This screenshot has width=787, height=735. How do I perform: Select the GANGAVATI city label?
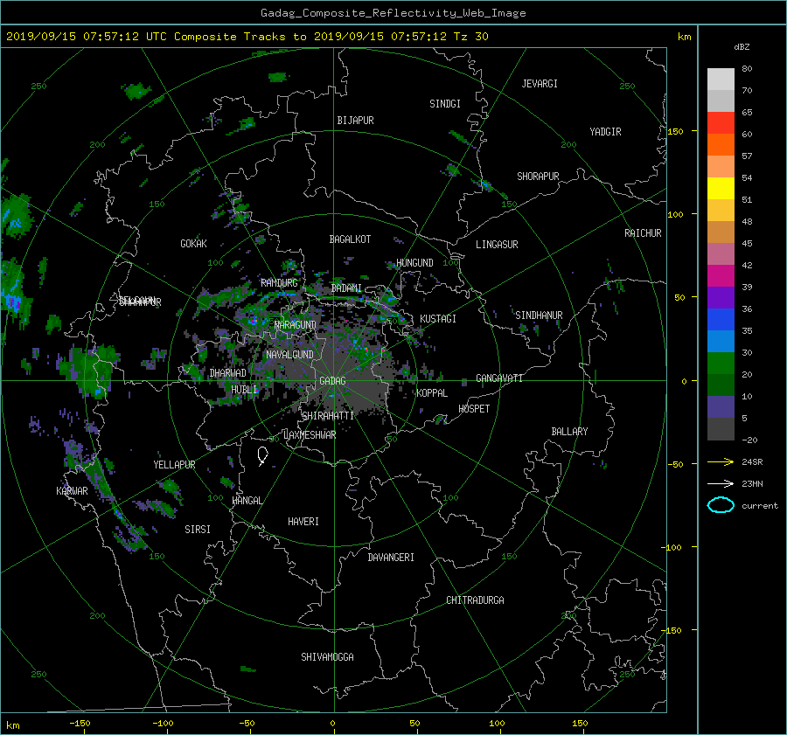click(x=499, y=378)
